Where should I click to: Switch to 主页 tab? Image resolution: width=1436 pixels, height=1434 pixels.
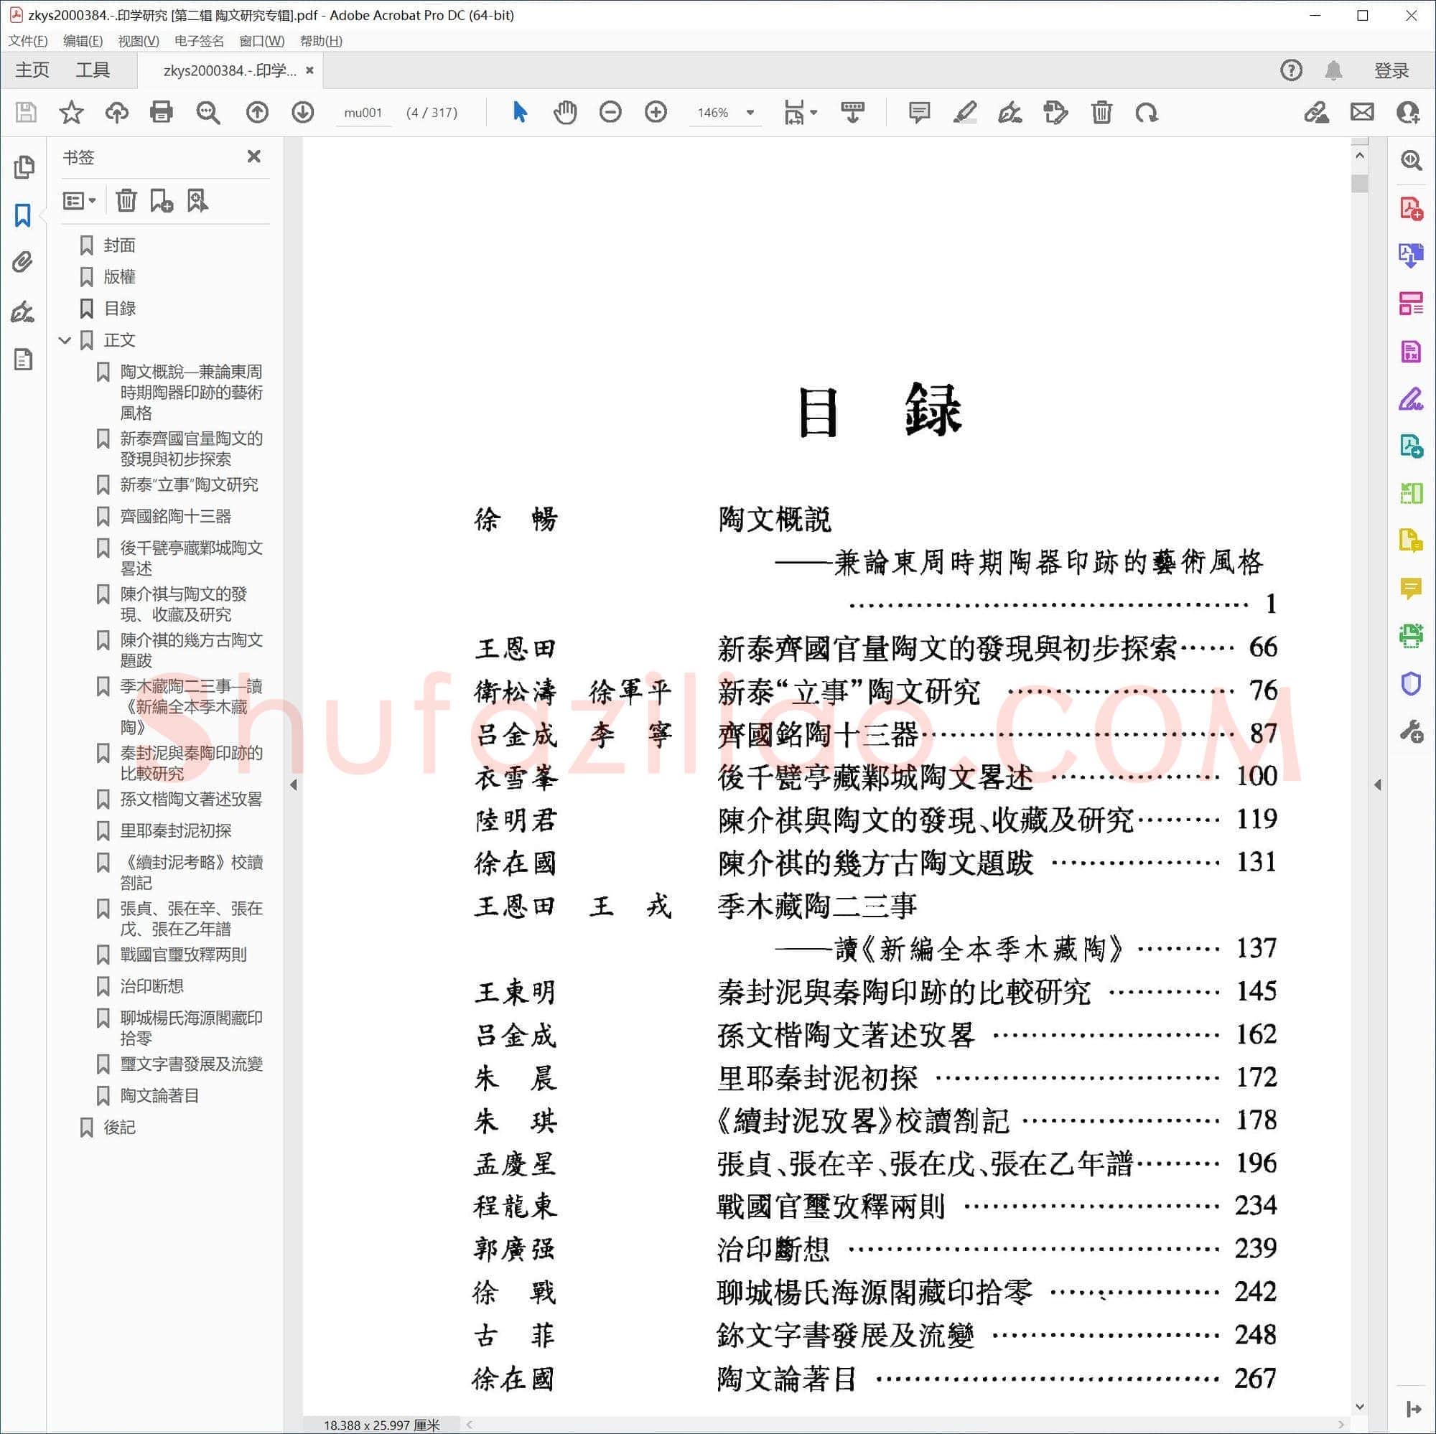pos(32,70)
